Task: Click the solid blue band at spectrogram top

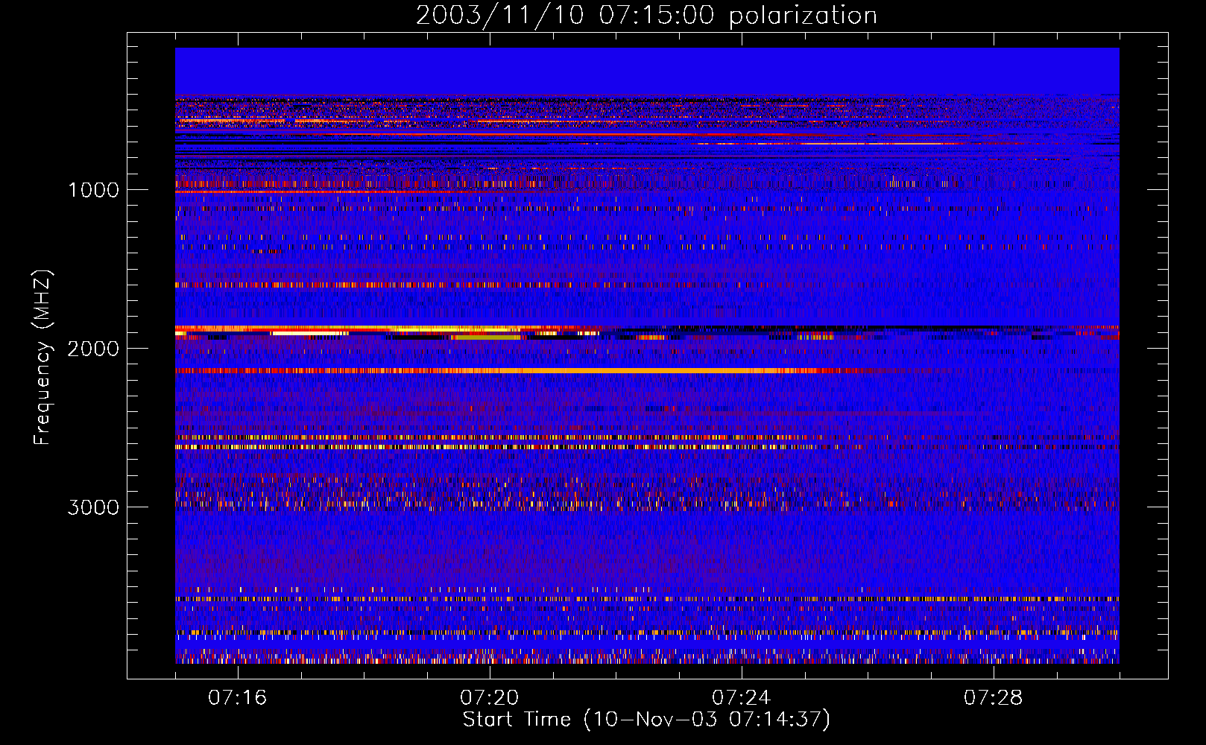Action: (x=647, y=71)
